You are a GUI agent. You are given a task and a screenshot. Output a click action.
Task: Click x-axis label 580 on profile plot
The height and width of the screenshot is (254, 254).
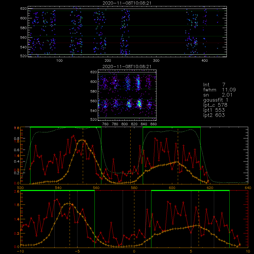click(134, 188)
